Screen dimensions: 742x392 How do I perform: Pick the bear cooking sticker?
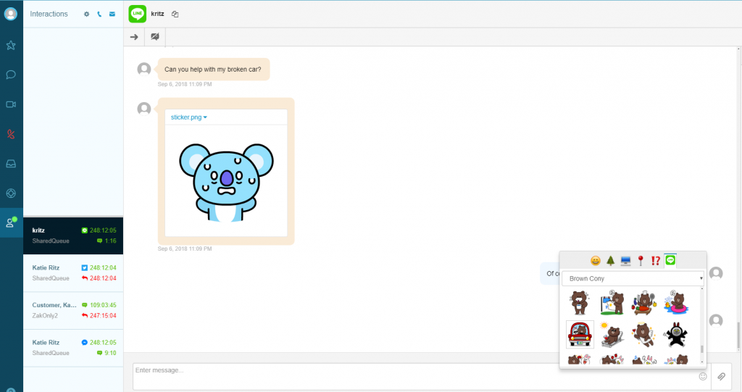(643, 303)
